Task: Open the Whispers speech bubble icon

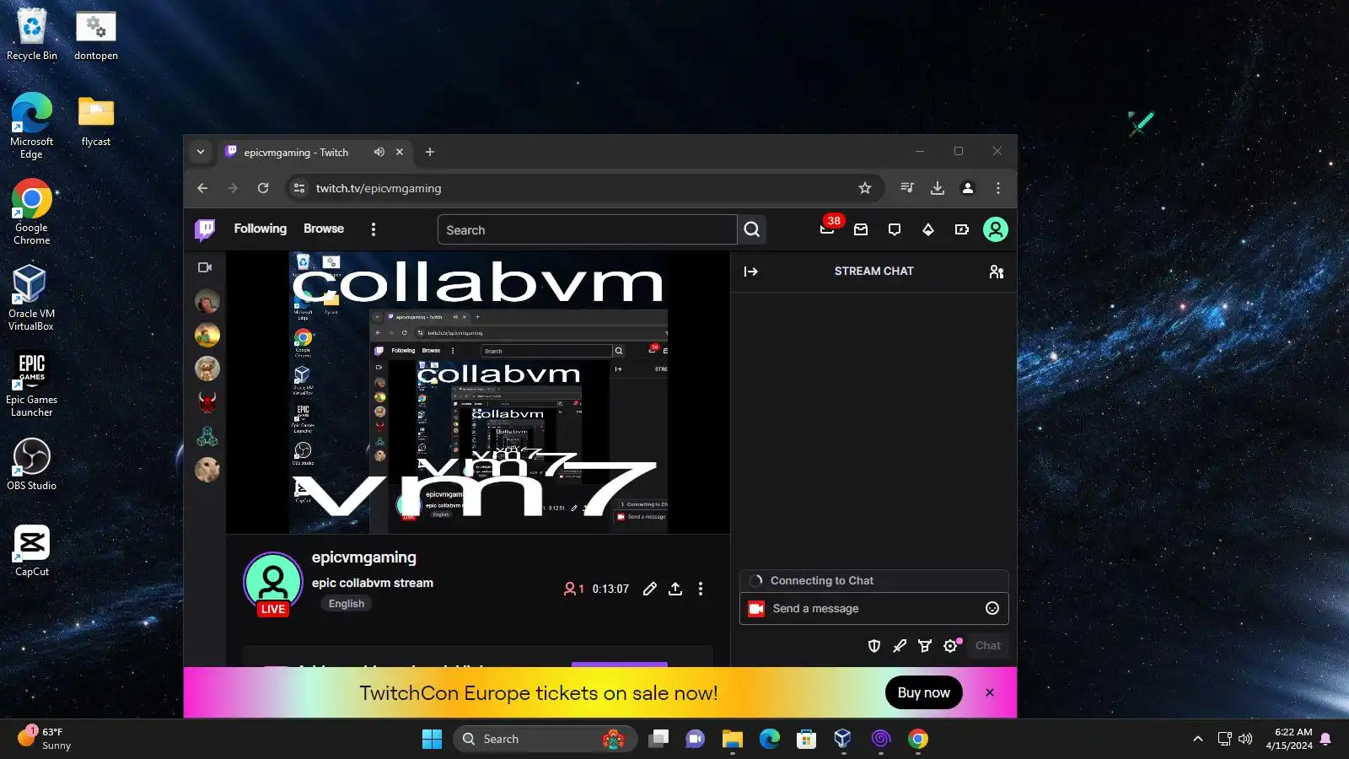Action: click(895, 229)
